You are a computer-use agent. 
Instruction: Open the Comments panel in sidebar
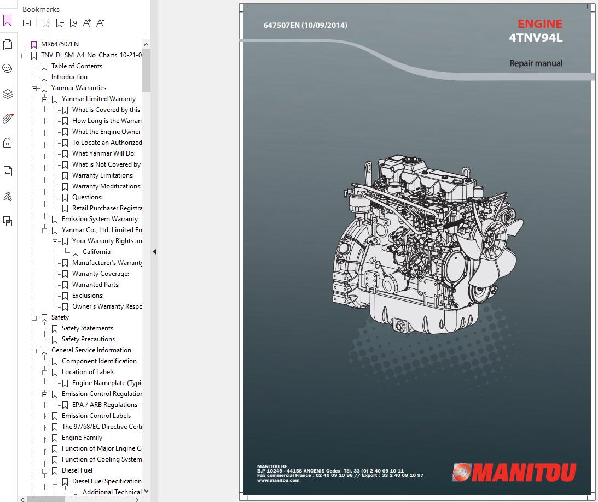point(8,69)
